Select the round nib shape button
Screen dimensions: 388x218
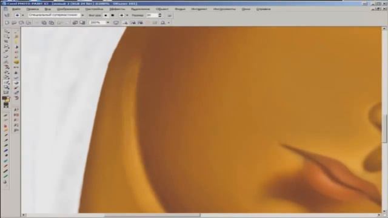tap(105, 15)
